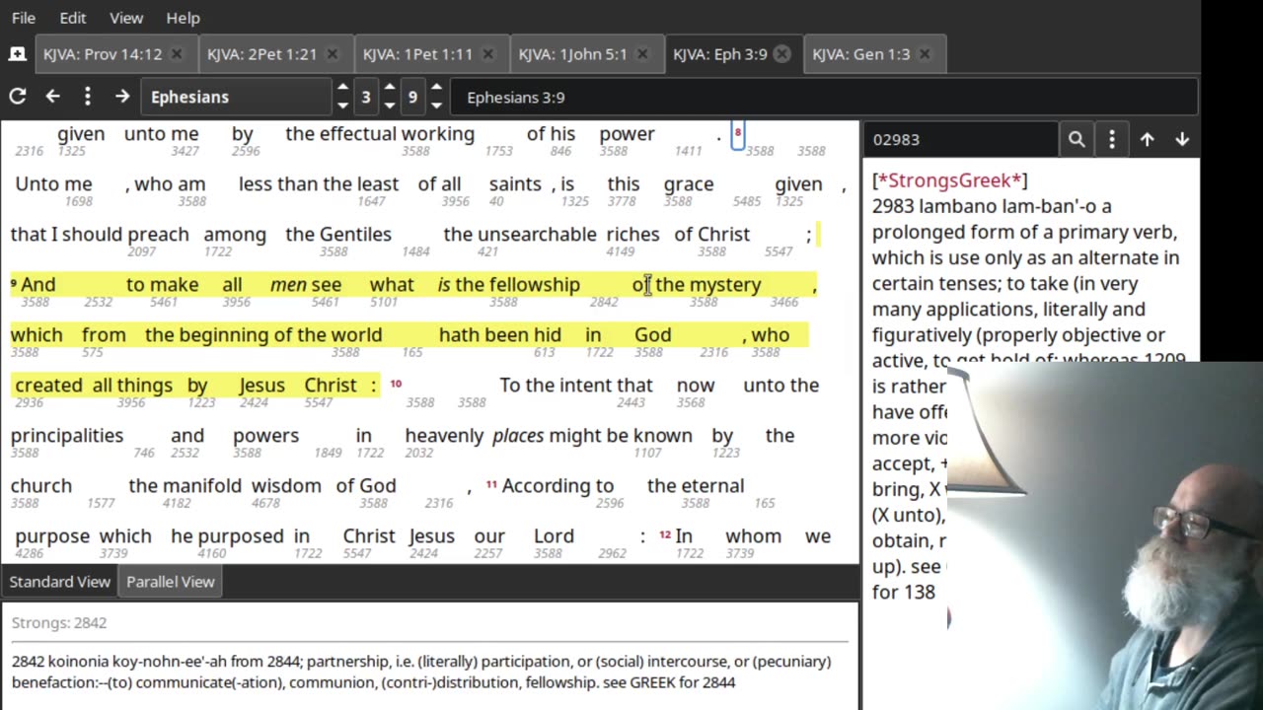Close the KJVA: 2Pet 1:21 tab
The image size is (1263, 710).
click(x=332, y=54)
